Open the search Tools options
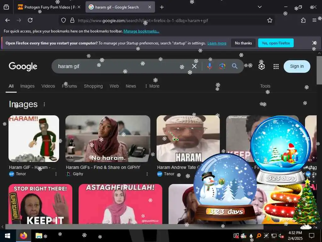322x242 pixels. coord(265,86)
